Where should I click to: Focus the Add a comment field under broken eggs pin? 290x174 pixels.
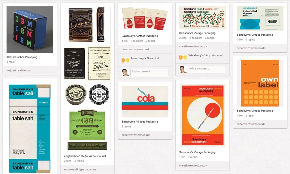149,72
